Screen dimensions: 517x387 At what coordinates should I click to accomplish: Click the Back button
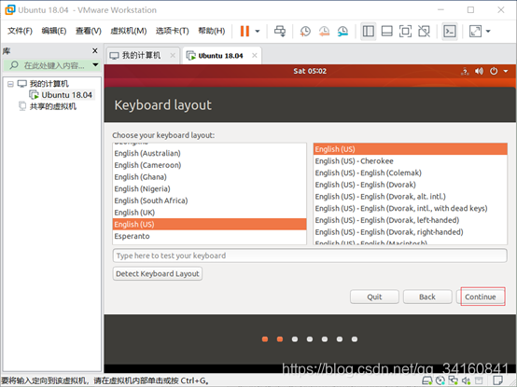(427, 297)
